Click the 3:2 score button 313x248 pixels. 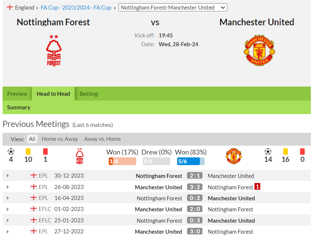[195, 187]
